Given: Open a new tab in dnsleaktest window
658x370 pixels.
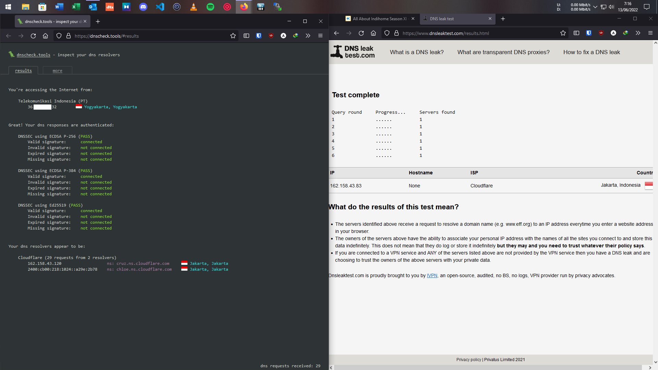Looking at the screenshot, I should pyautogui.click(x=503, y=19).
